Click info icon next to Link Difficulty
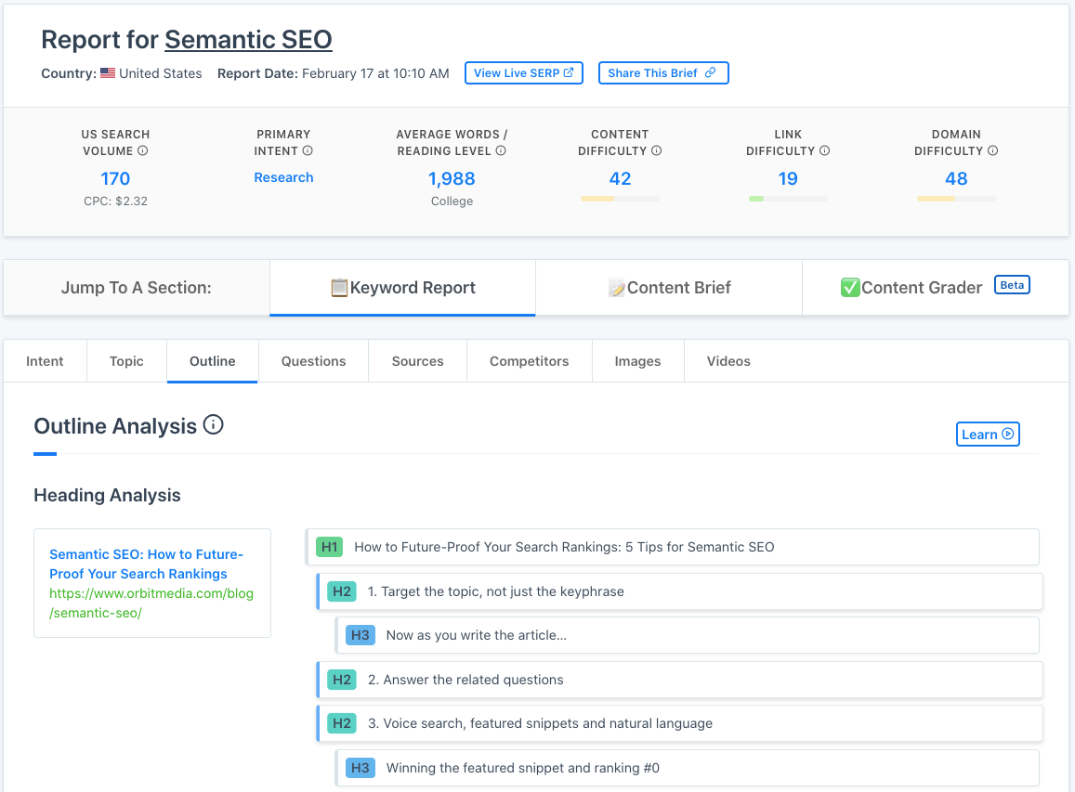 click(824, 150)
